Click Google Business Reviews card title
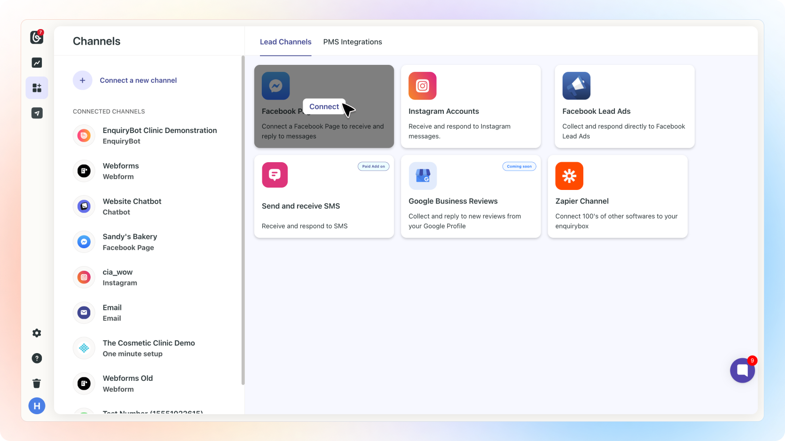 (x=453, y=201)
